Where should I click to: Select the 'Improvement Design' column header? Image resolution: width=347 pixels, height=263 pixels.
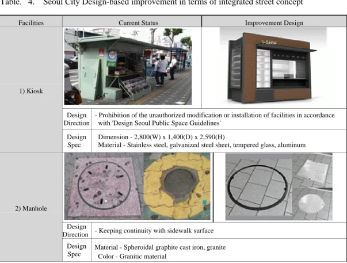pyautogui.click(x=274, y=23)
